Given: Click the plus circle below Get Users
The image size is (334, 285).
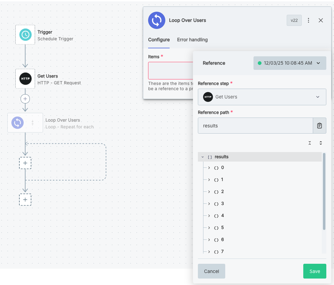Looking at the screenshot, I should (25, 99).
